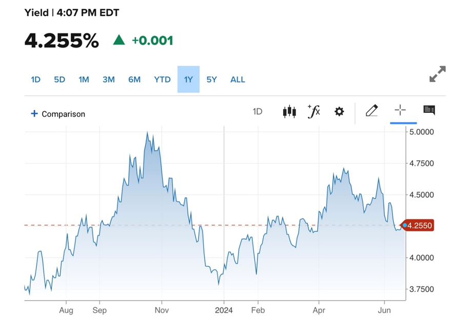Choose the 6M time range
Image resolution: width=462 pixels, height=333 pixels.
pyautogui.click(x=134, y=80)
